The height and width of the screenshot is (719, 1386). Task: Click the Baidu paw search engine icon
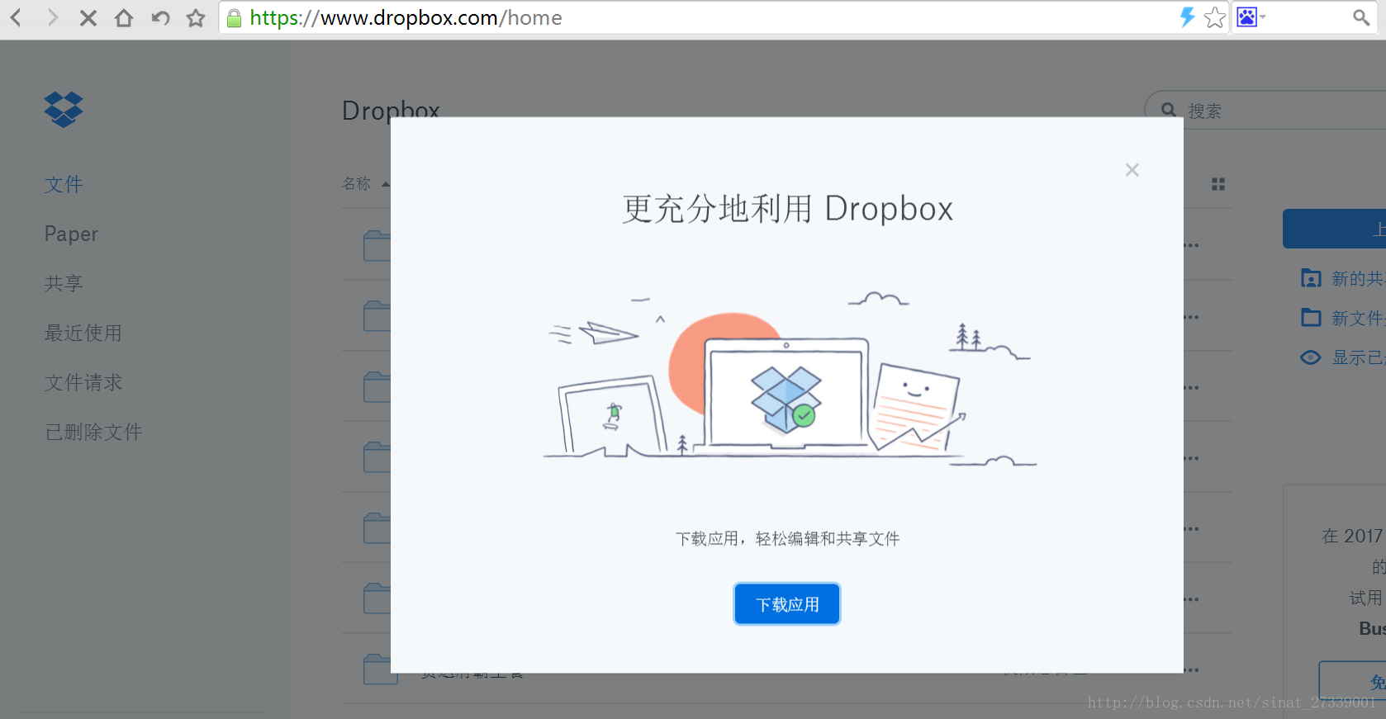1246,17
